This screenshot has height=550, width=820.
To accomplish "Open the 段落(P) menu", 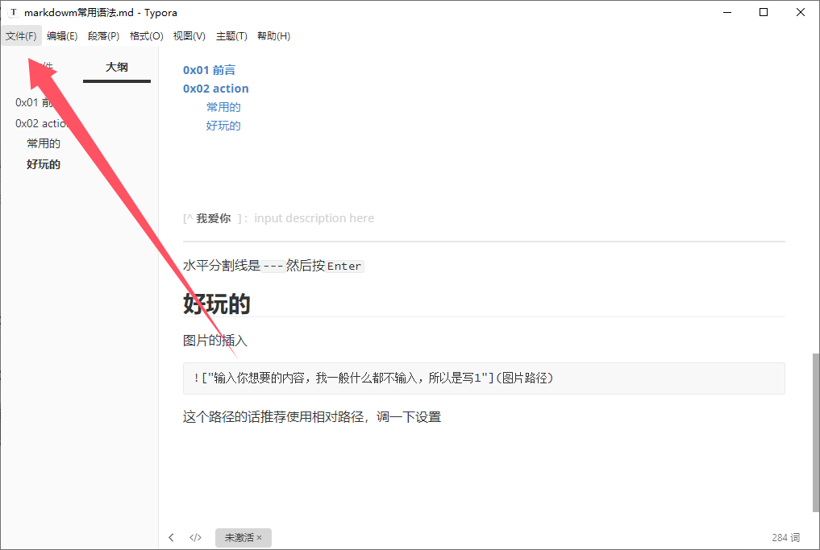I will [x=103, y=36].
